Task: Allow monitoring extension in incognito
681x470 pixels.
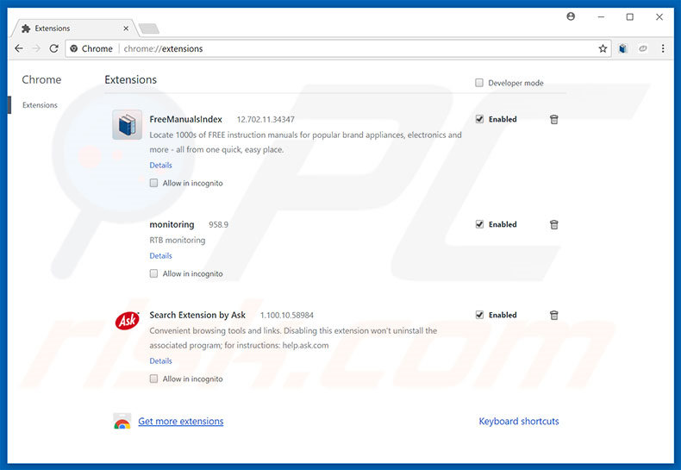Action: tap(153, 273)
